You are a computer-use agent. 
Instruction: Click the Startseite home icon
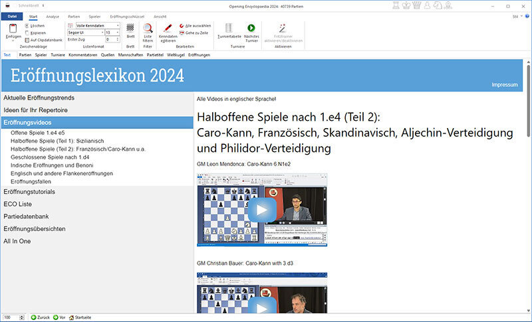(x=71, y=317)
